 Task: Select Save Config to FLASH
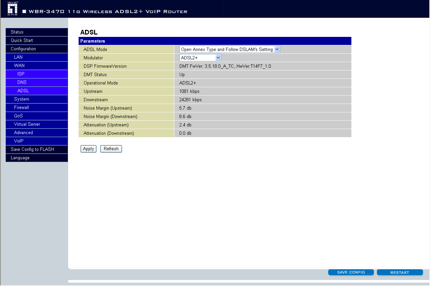(37, 150)
